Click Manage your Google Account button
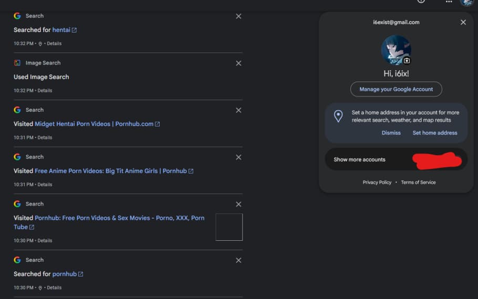The image size is (478, 299). point(396,89)
